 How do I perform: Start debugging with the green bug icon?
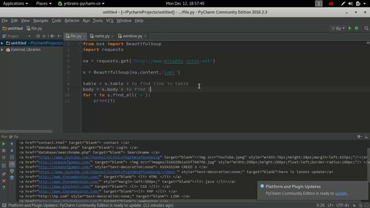point(357,28)
